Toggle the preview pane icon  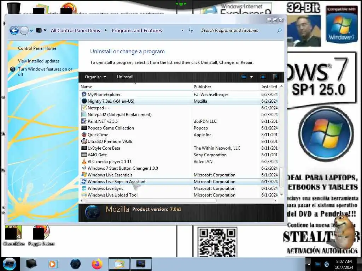click(x=263, y=77)
